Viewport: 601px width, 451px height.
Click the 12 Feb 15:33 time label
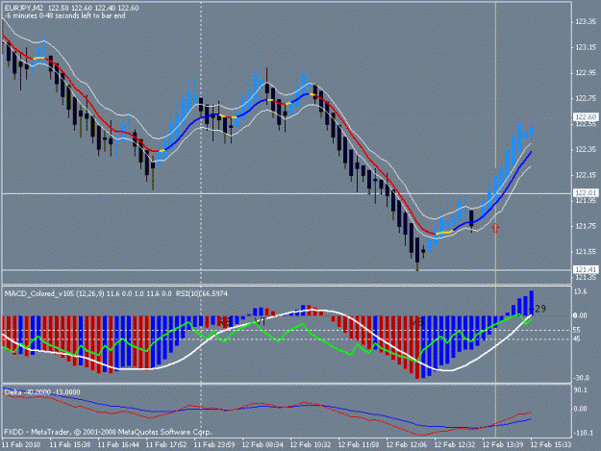tap(551, 445)
